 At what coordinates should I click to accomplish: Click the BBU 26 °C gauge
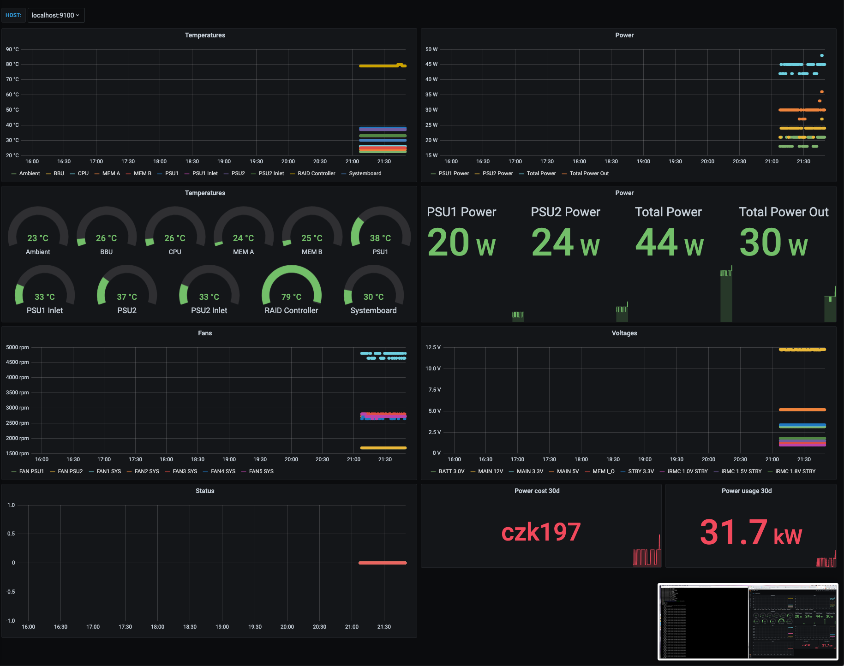tap(107, 231)
